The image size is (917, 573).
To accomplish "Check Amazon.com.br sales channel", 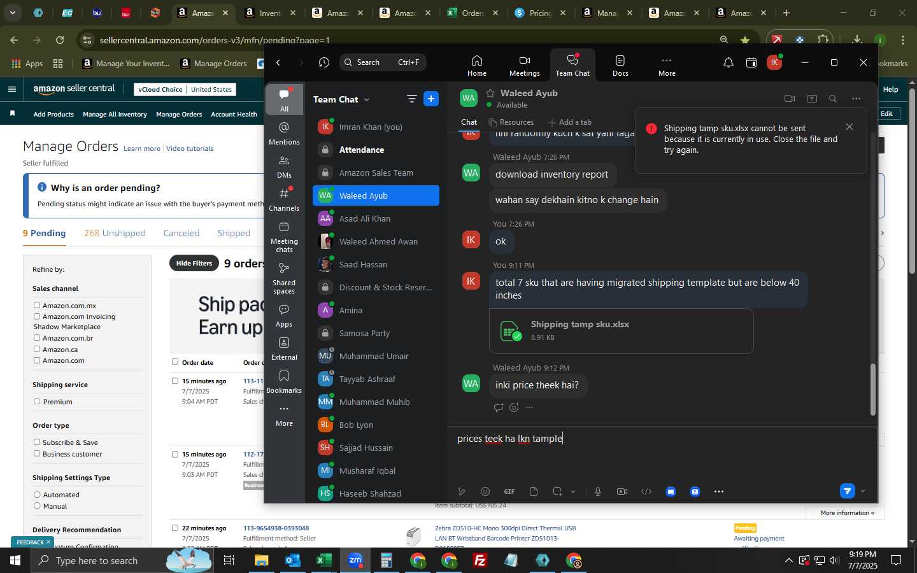I will tap(37, 338).
